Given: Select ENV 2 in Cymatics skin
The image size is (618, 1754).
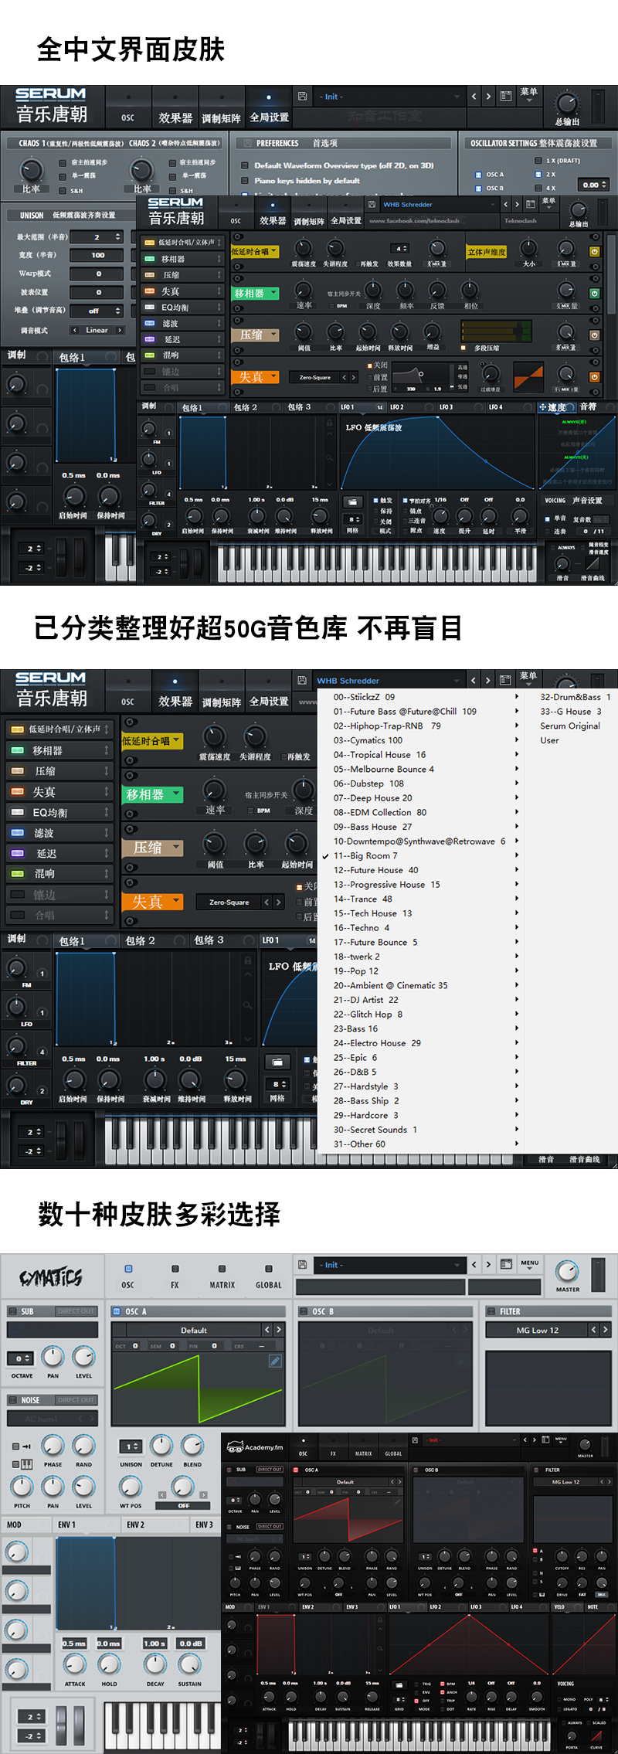Looking at the screenshot, I should [x=136, y=1525].
